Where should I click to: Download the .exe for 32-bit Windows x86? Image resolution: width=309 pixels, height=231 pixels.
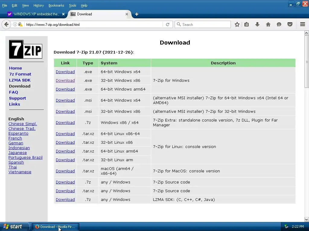tap(65, 81)
